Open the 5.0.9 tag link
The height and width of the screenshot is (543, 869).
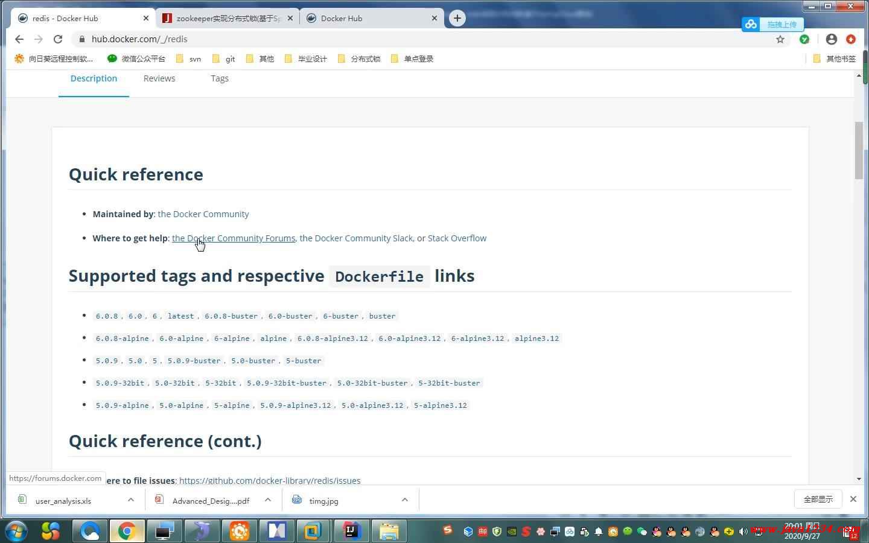pyautogui.click(x=107, y=361)
